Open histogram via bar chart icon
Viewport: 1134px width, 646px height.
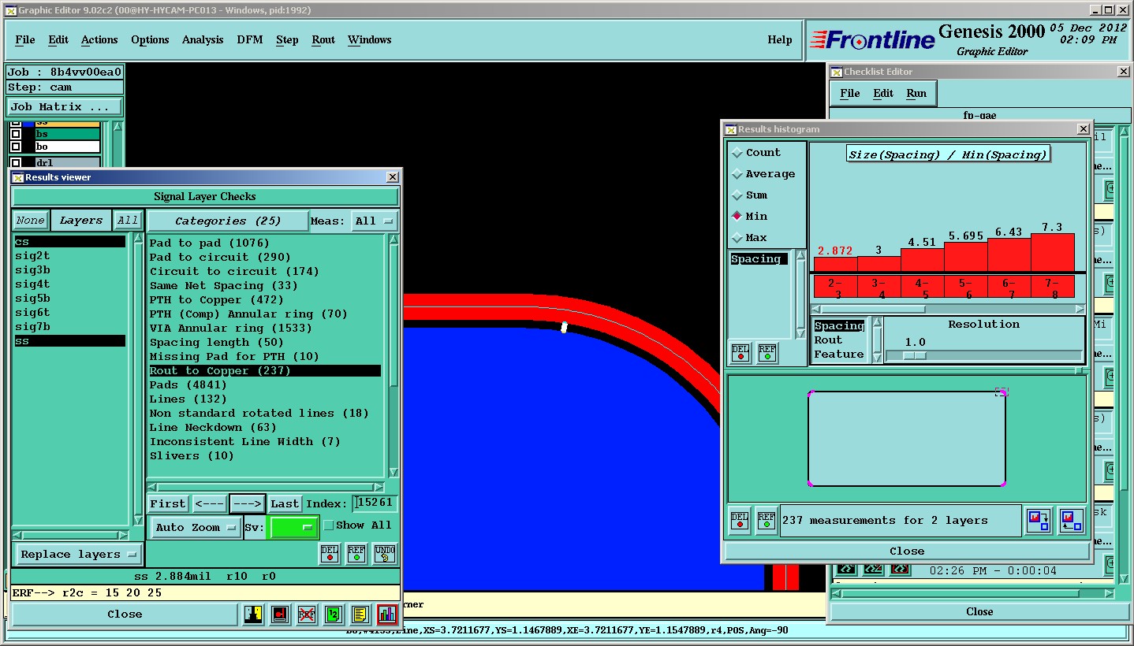387,614
